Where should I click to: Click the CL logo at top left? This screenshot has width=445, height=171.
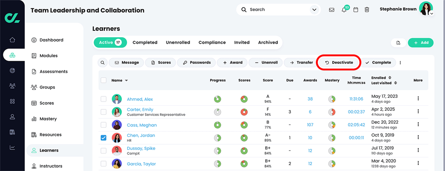[x=12, y=17]
